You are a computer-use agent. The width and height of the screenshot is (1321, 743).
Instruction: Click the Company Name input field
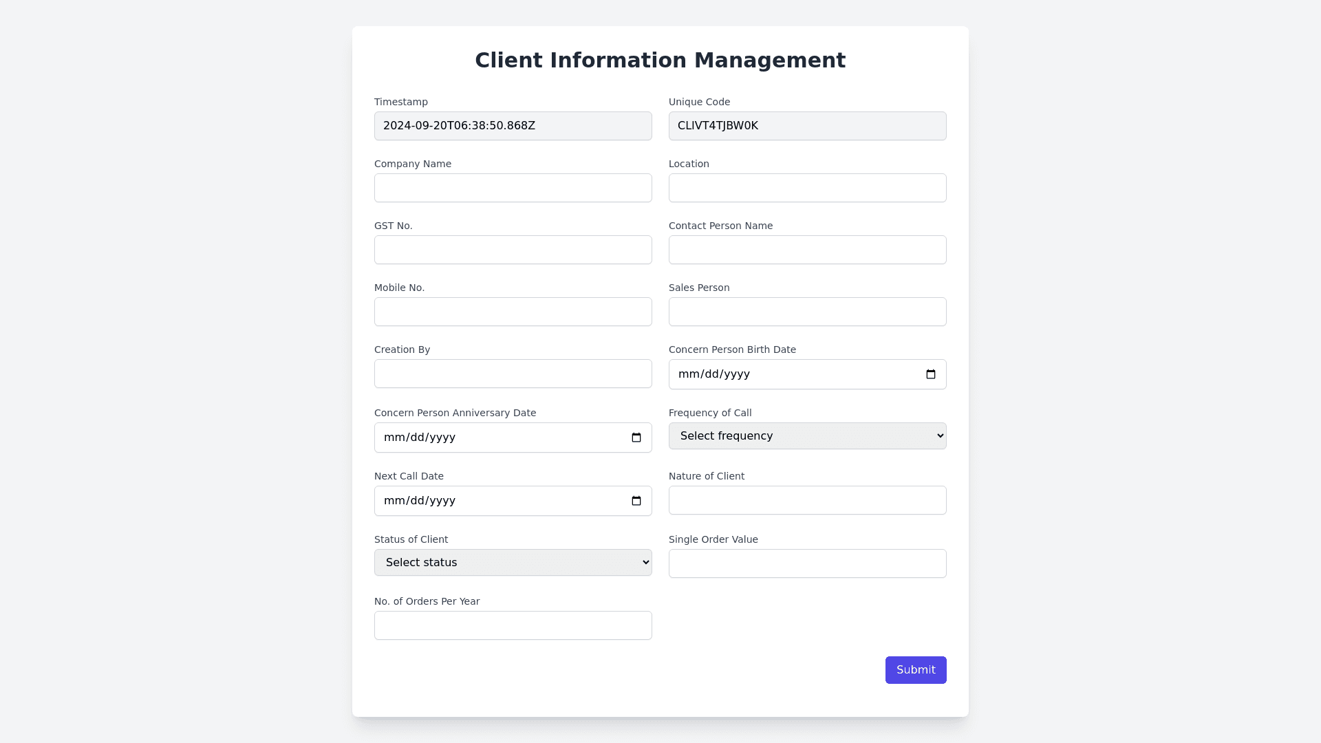pos(513,188)
